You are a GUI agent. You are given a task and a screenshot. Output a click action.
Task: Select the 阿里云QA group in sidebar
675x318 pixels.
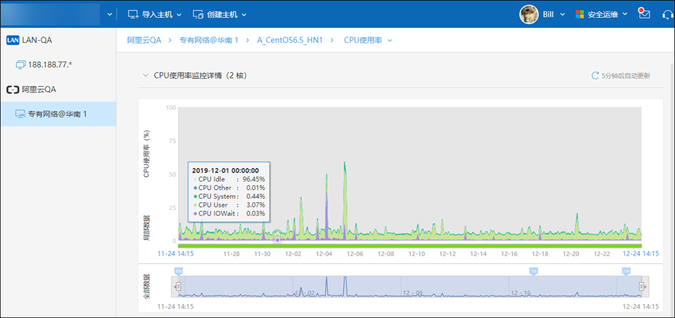pos(38,89)
